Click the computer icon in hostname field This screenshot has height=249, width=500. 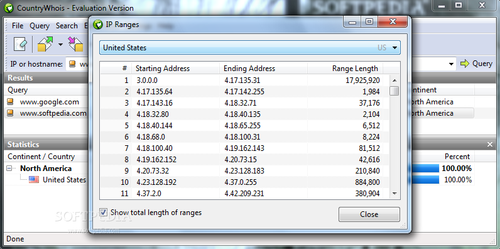click(x=72, y=64)
